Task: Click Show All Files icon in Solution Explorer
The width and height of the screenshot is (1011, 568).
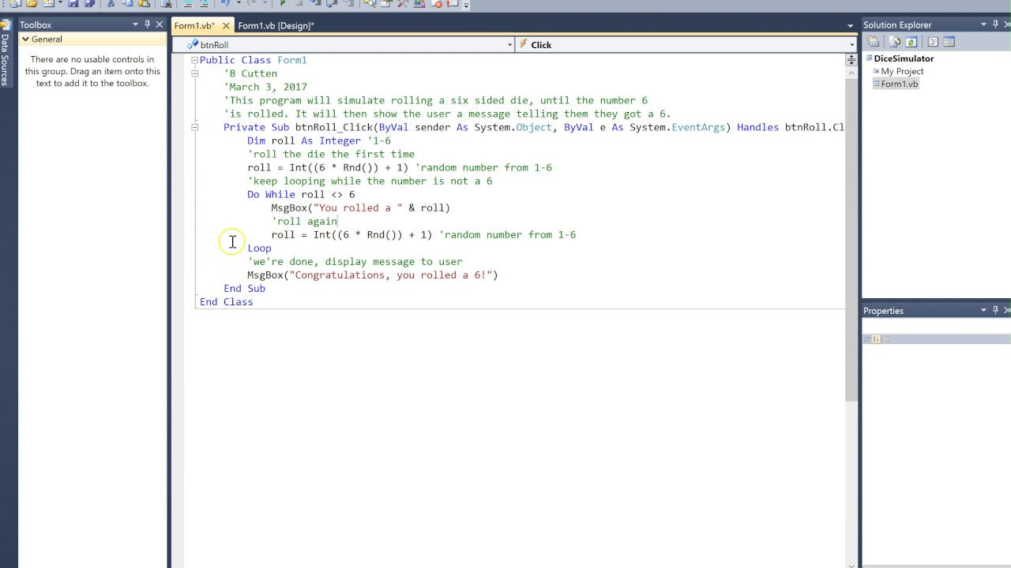Action: [895, 42]
